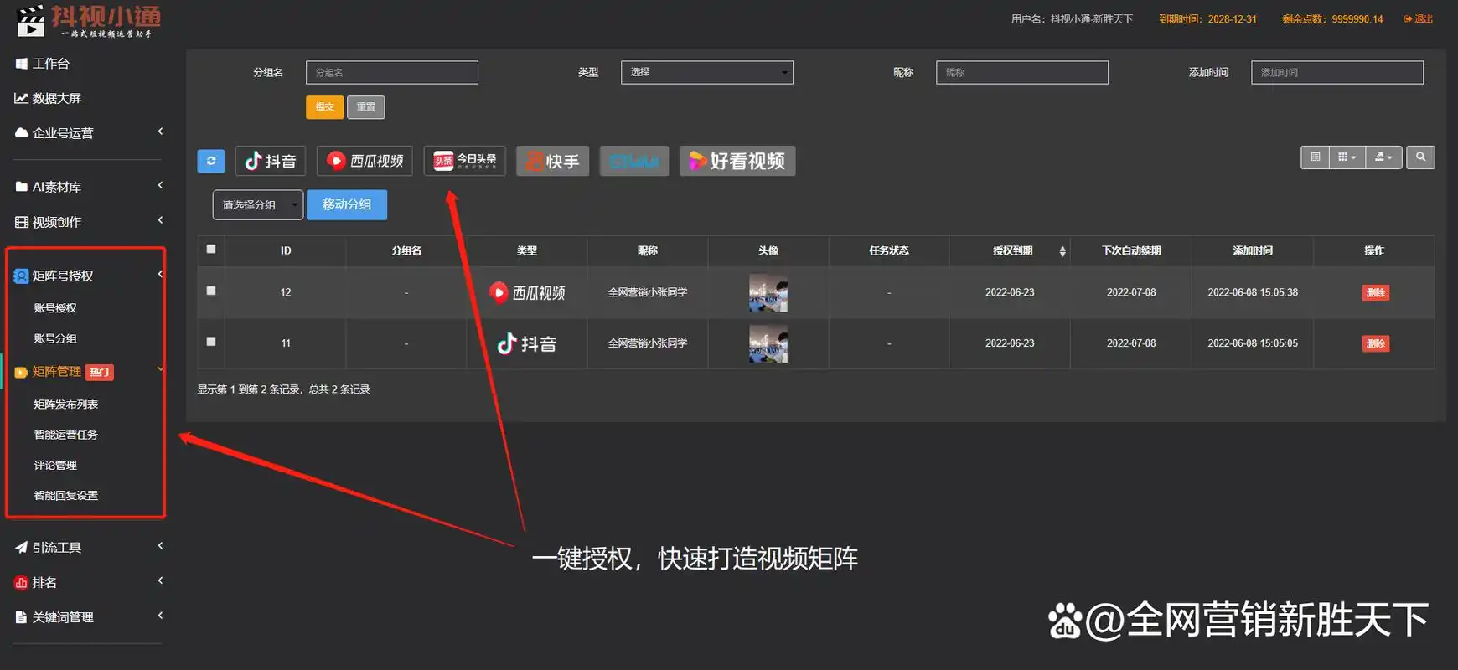Click the 任务状态 column header
The width and height of the screenshot is (1458, 670).
889,251
